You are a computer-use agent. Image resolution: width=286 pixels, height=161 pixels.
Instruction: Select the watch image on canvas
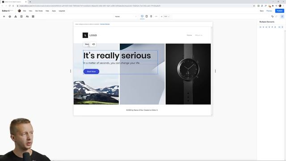pos(188,74)
